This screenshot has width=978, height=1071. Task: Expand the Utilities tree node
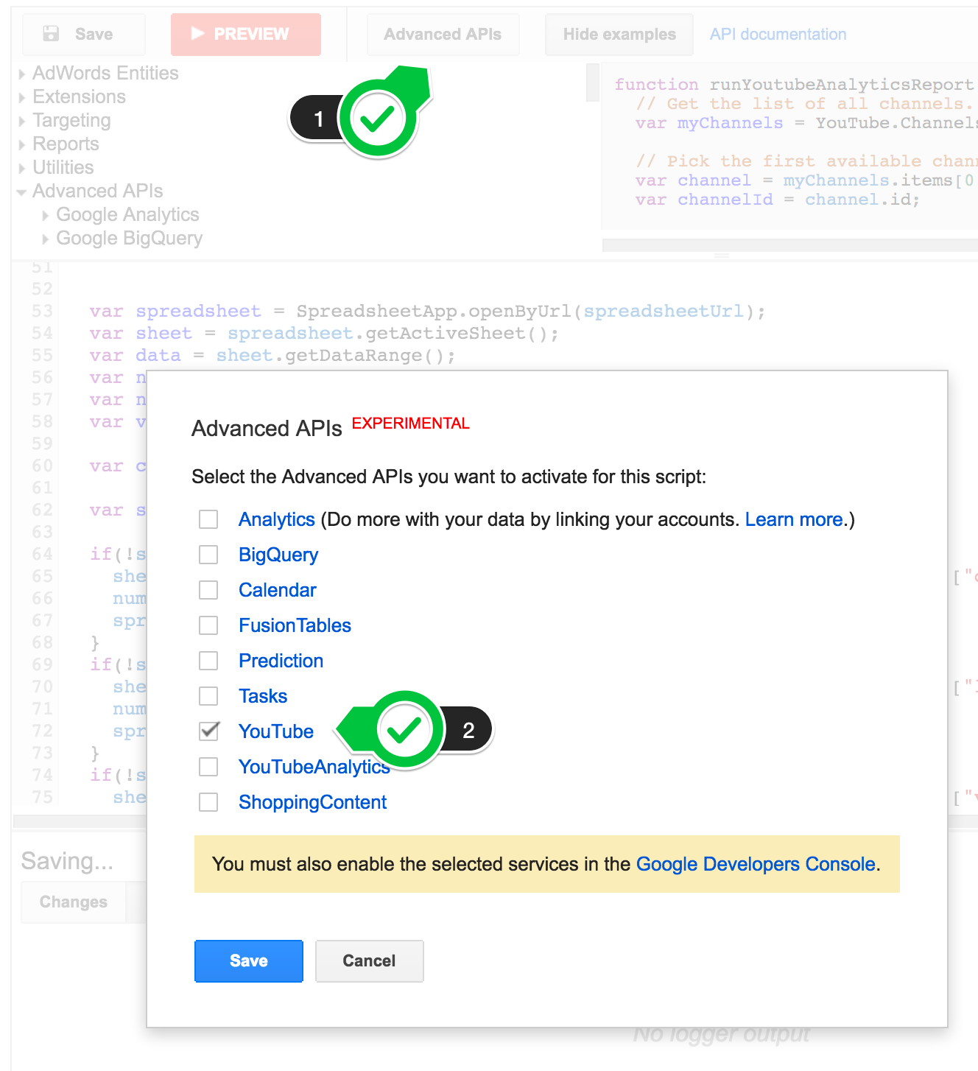pyautogui.click(x=22, y=168)
